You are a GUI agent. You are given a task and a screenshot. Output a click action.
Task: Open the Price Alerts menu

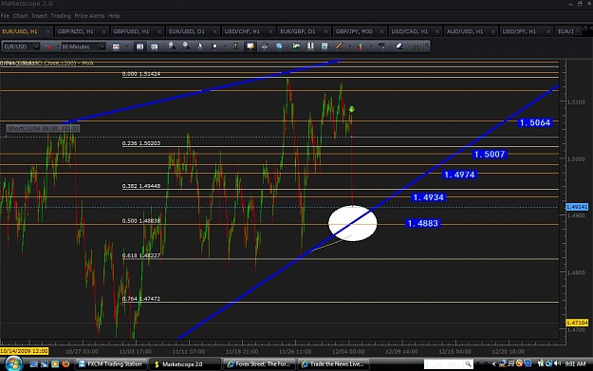[89, 16]
